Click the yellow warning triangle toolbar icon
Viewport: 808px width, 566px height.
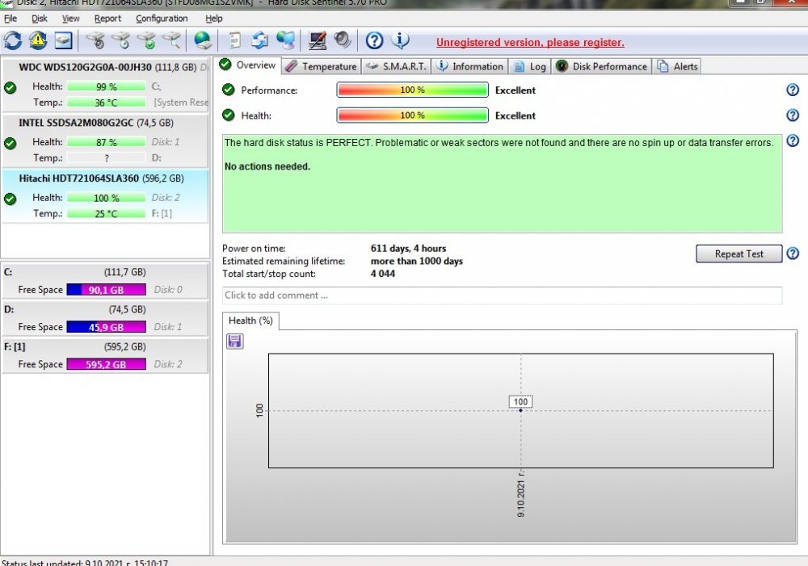(x=38, y=40)
